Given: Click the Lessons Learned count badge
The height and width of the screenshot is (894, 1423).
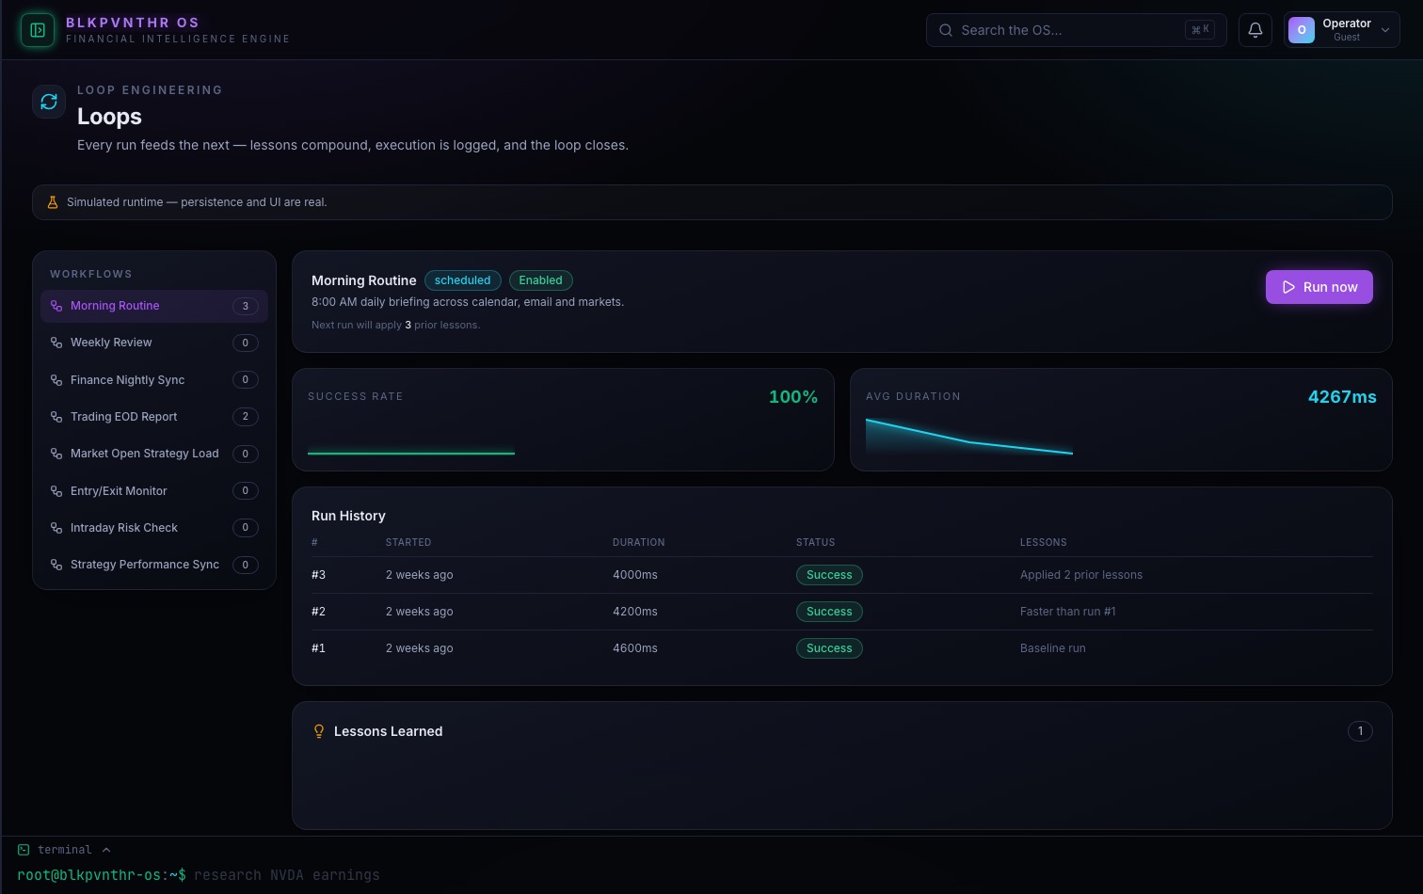Looking at the screenshot, I should pos(1360,731).
